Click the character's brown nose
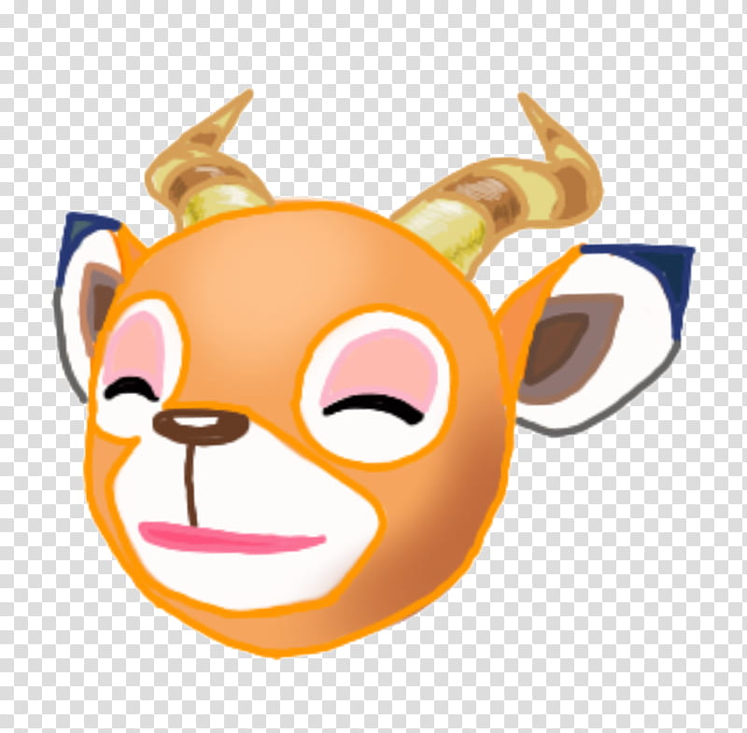Viewport: 747px width, 733px height. 200,426
